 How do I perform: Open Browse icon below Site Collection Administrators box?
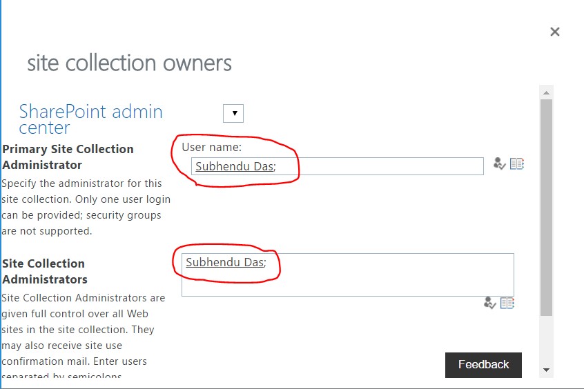(x=507, y=303)
